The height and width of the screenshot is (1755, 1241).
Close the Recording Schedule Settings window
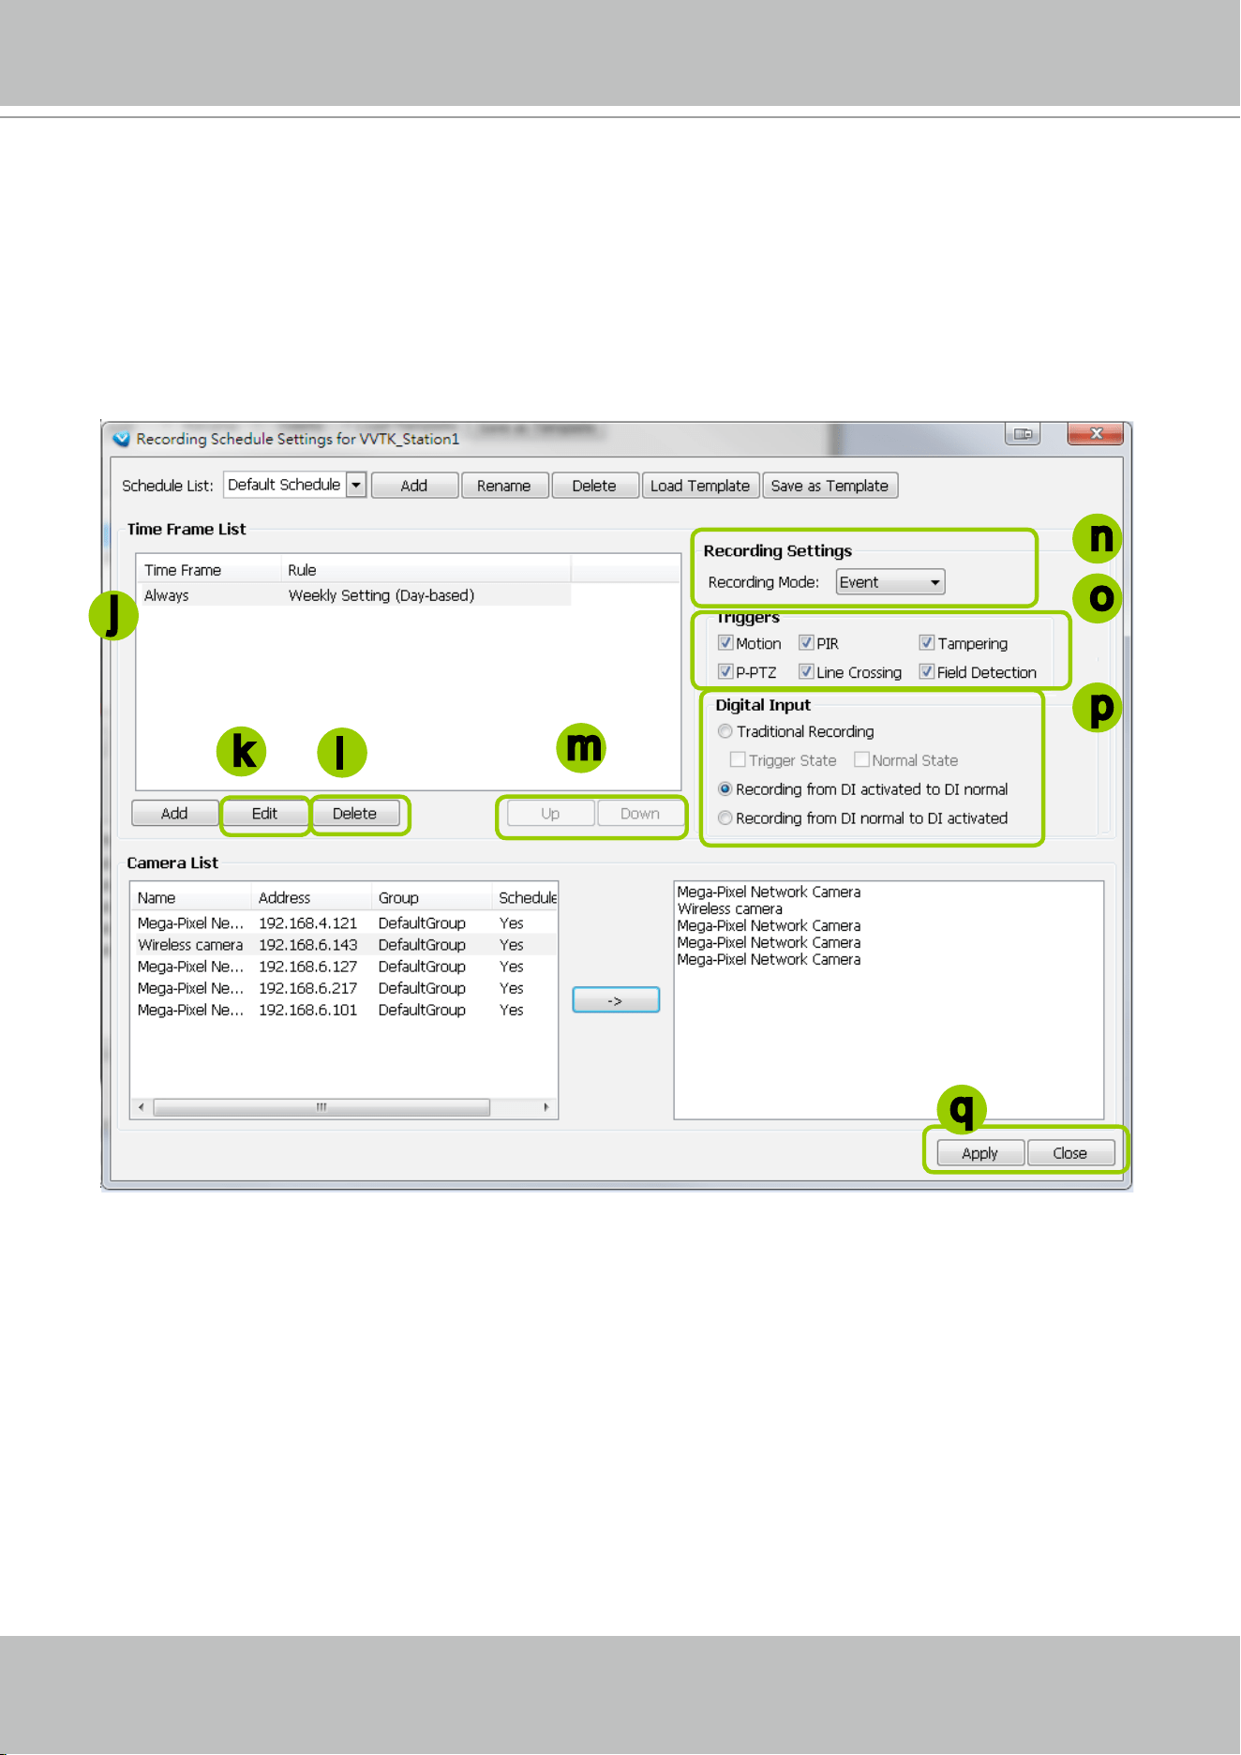pyautogui.click(x=1096, y=433)
